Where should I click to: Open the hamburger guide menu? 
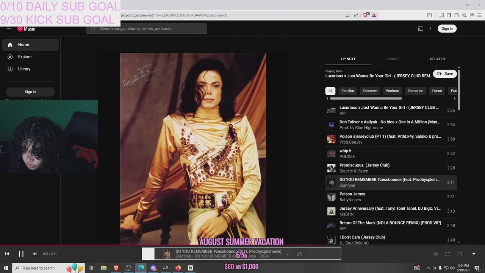coord(9,29)
